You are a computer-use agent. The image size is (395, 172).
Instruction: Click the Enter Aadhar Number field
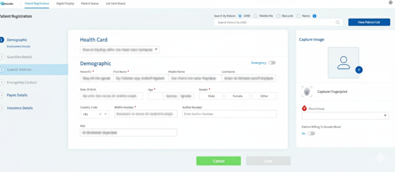pyautogui.click(x=229, y=114)
